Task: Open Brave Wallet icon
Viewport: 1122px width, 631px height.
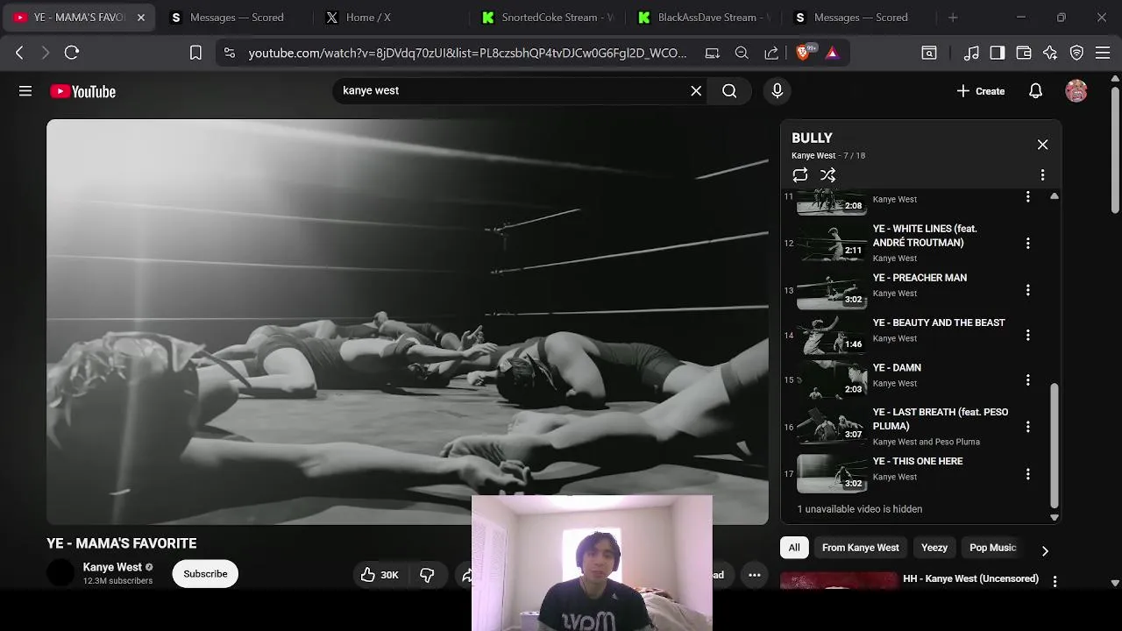Action: (1023, 53)
